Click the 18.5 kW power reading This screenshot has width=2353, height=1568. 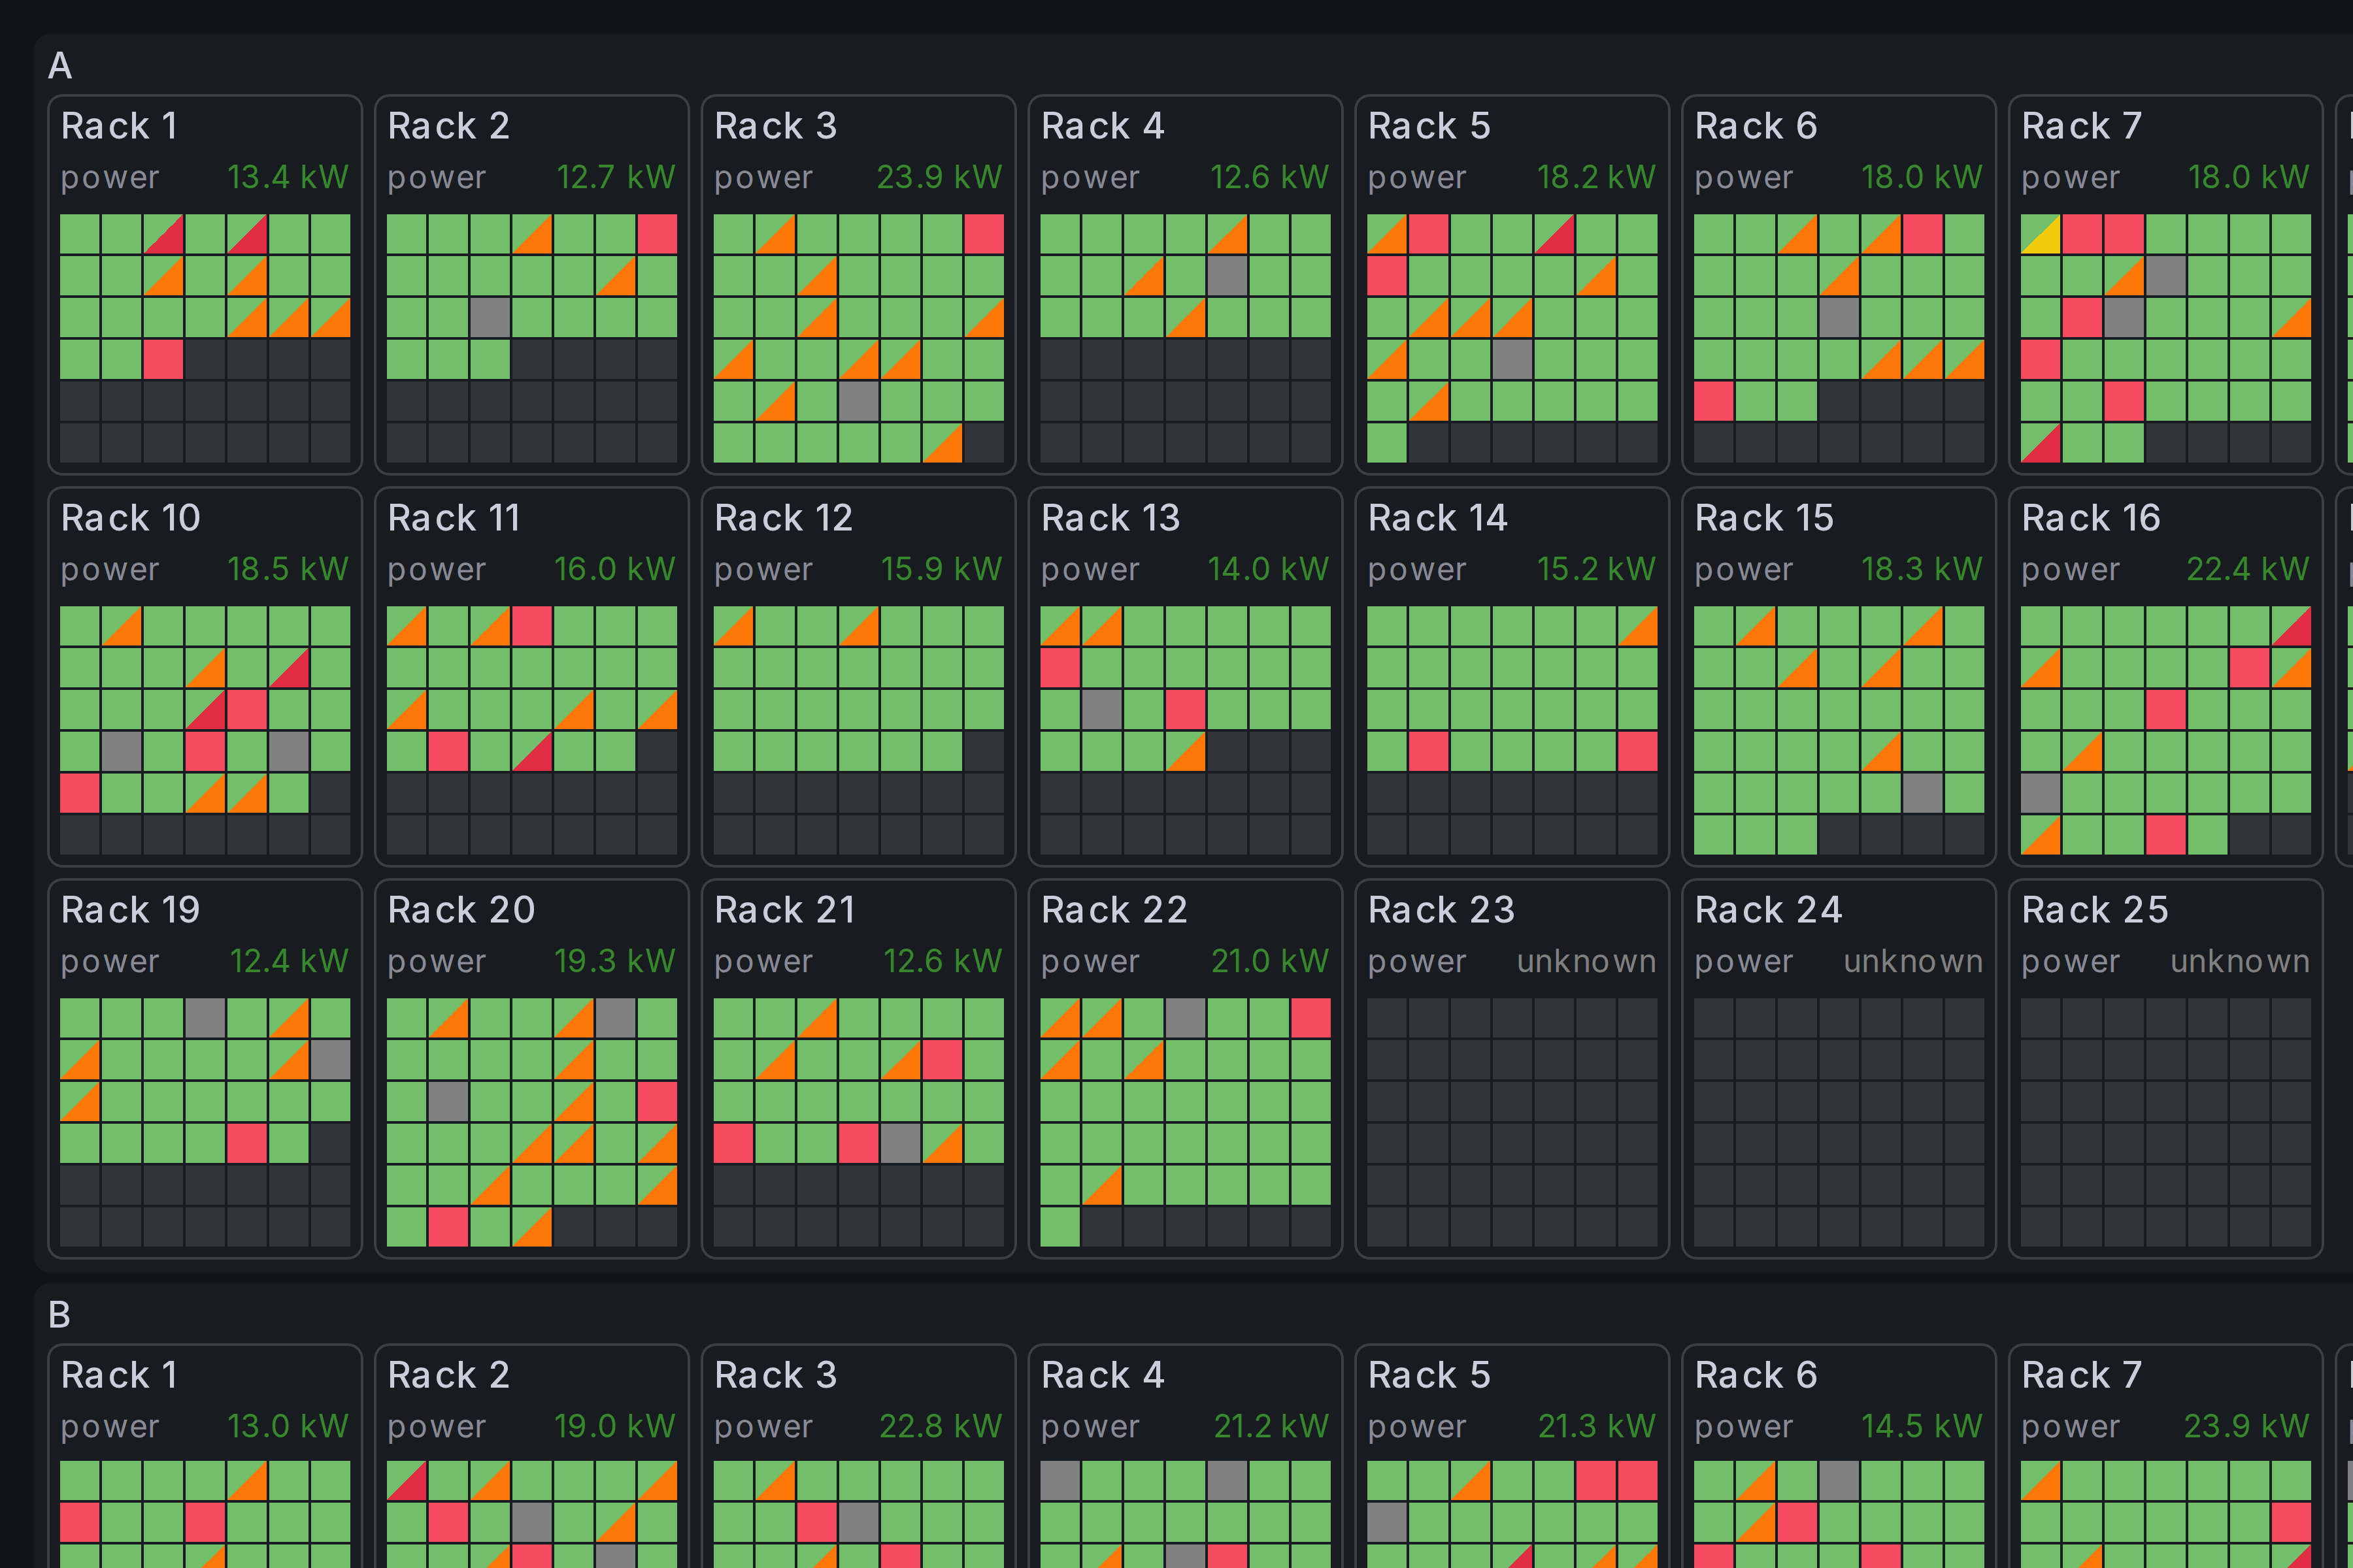coord(288,569)
